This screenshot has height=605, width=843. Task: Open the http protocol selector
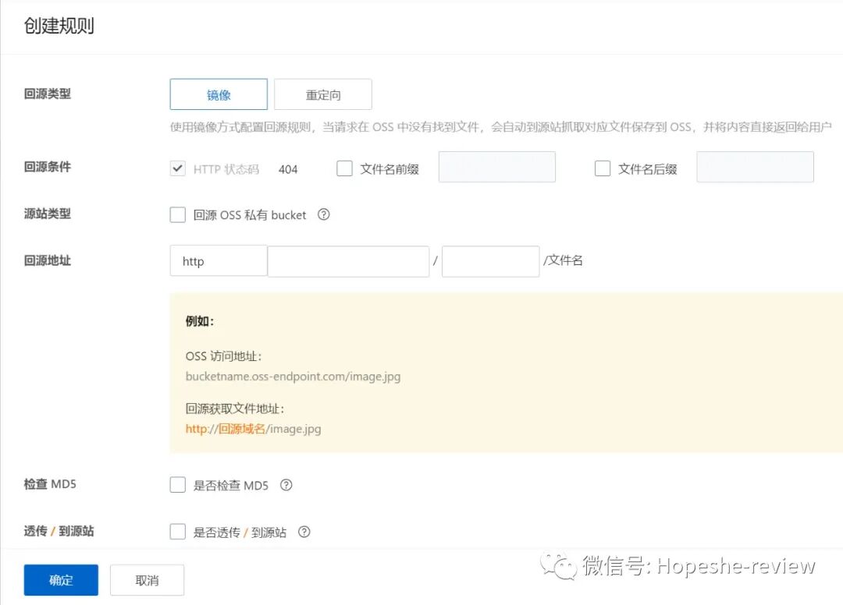218,260
